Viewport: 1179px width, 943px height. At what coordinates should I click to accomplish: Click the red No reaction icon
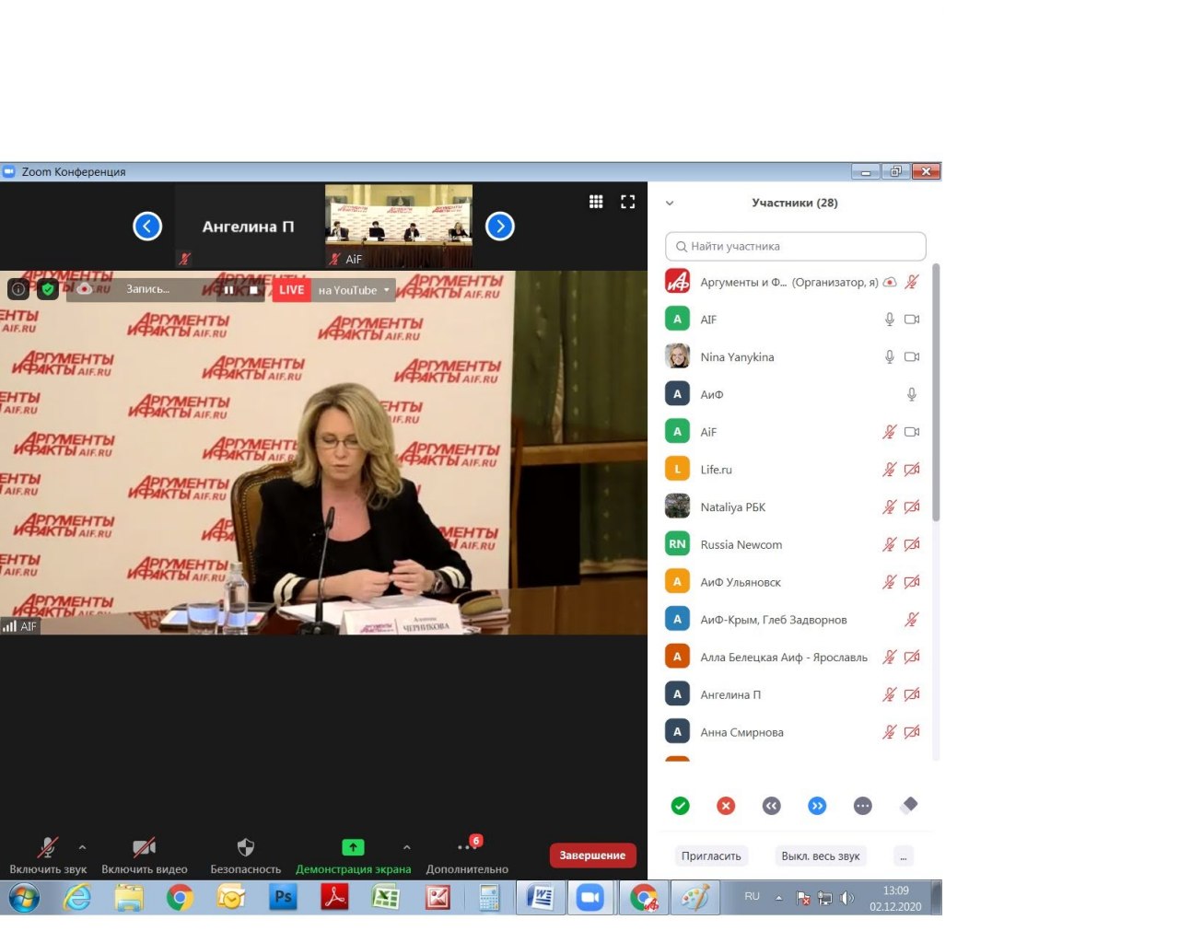point(726,806)
